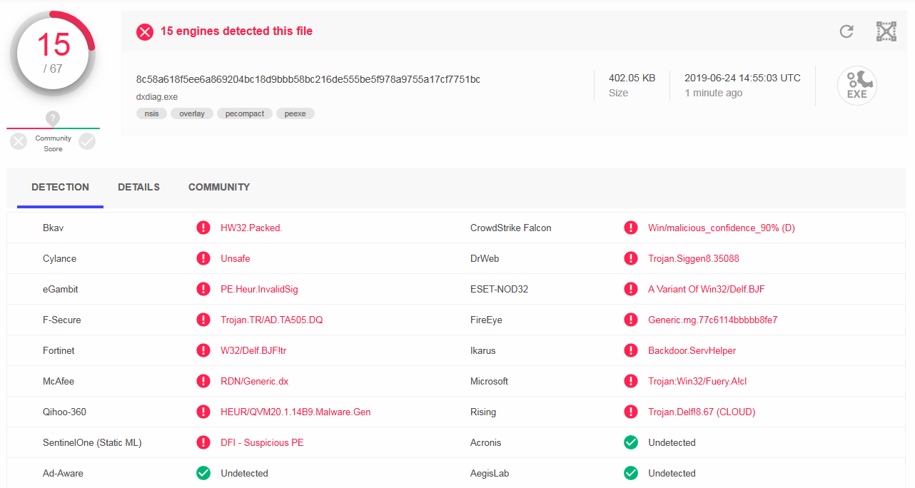Select the Detection tab

coord(60,187)
